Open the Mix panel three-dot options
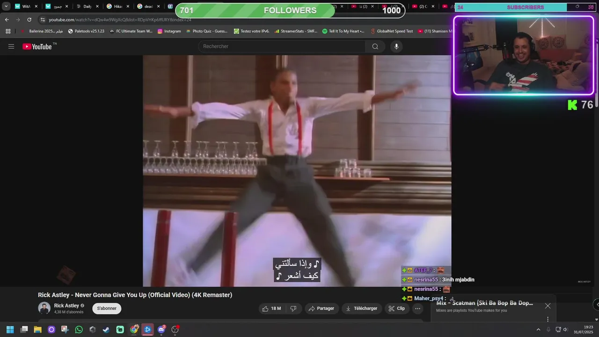The image size is (599, 337). [x=548, y=319]
